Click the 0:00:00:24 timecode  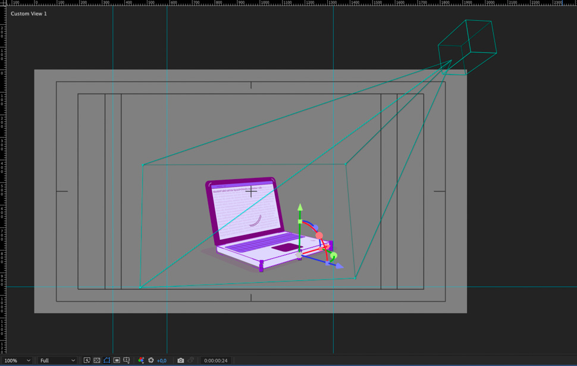pyautogui.click(x=216, y=361)
